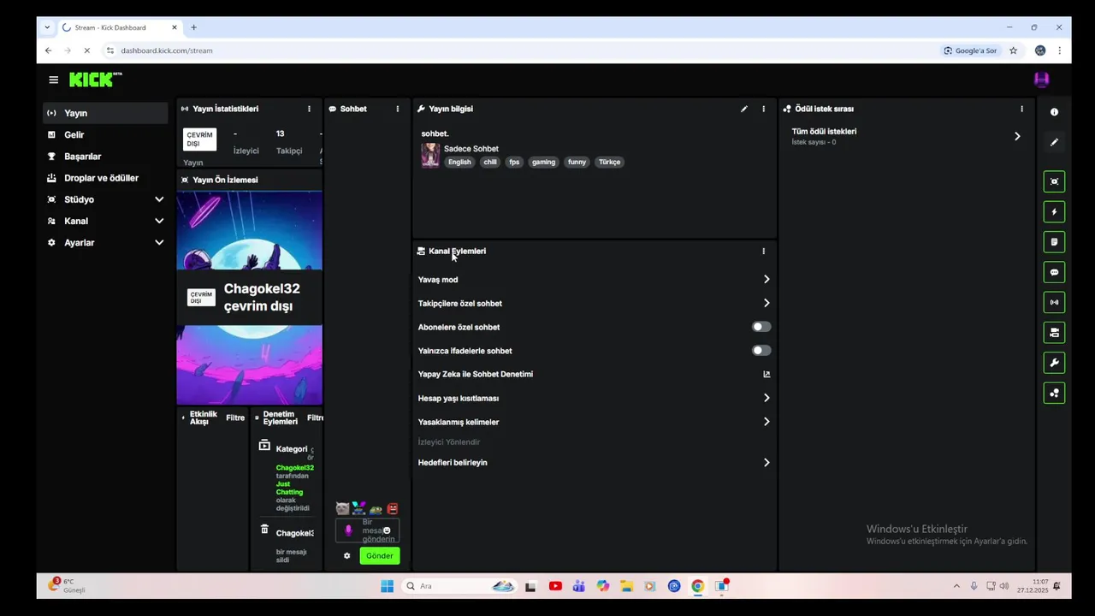Click the gaming tag chip
This screenshot has height=616, width=1095.
[x=543, y=162]
